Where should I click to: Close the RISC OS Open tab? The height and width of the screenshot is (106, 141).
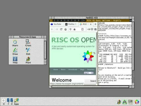point(91,24)
